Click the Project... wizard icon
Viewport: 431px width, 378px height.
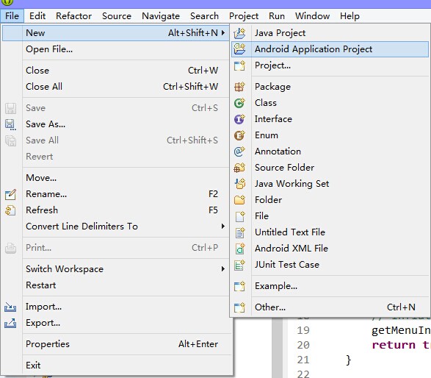click(239, 65)
